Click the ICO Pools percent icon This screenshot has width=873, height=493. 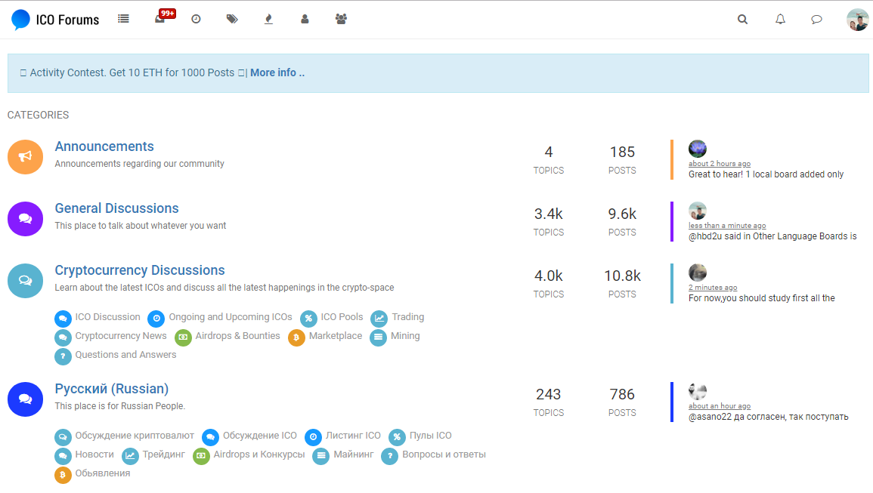coord(308,319)
